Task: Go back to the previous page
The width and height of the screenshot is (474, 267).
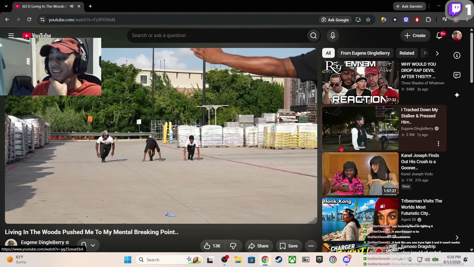Action: [7, 20]
